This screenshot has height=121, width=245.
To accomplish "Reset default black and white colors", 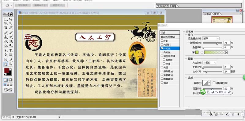I will click(x=5, y=75).
